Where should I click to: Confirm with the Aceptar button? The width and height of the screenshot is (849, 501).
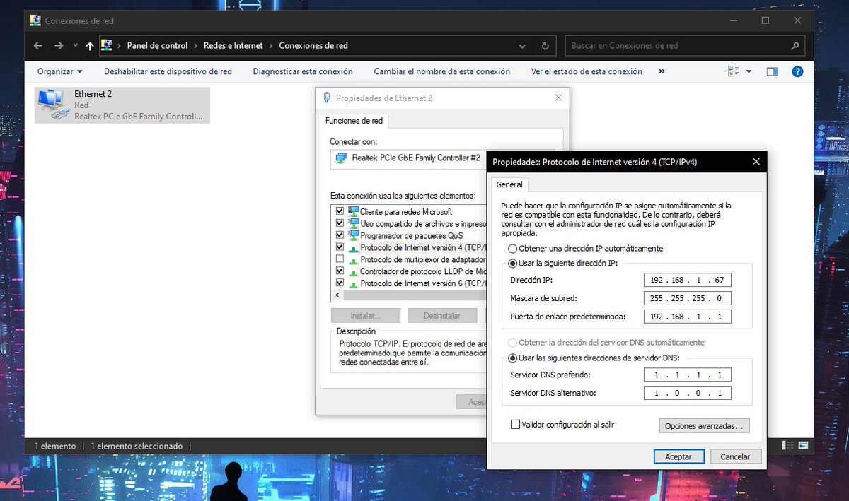[x=678, y=456]
